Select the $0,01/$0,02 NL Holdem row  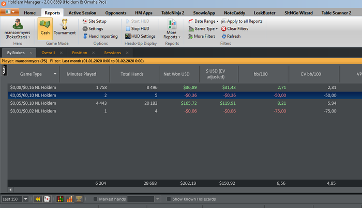185,111
